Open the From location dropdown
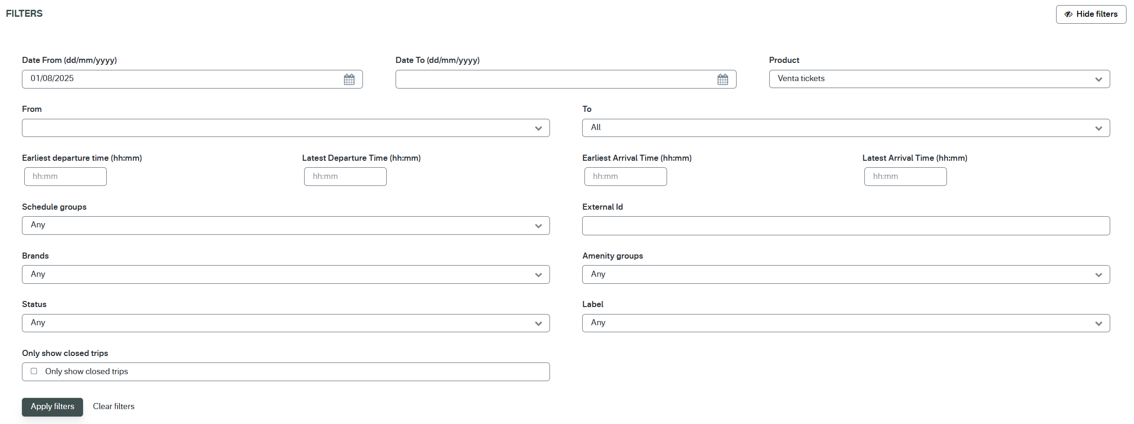Screen dimensions: 1134x424 point(285,128)
